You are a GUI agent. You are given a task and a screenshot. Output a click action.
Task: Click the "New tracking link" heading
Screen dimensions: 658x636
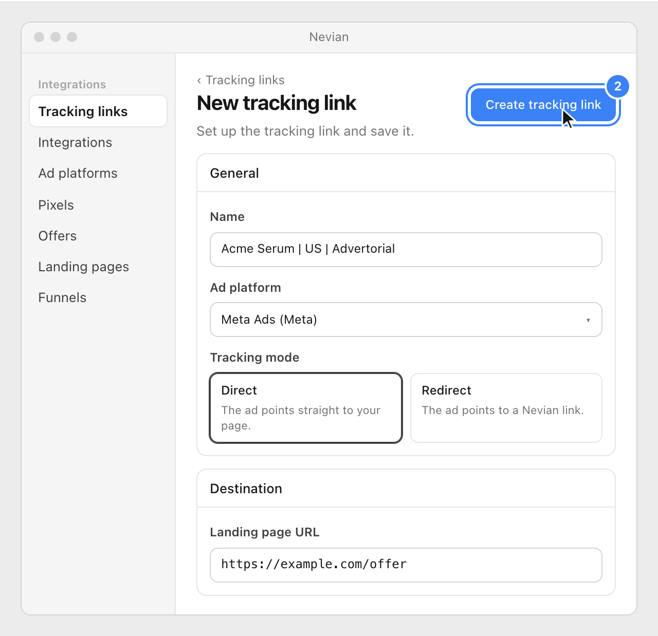coord(277,103)
